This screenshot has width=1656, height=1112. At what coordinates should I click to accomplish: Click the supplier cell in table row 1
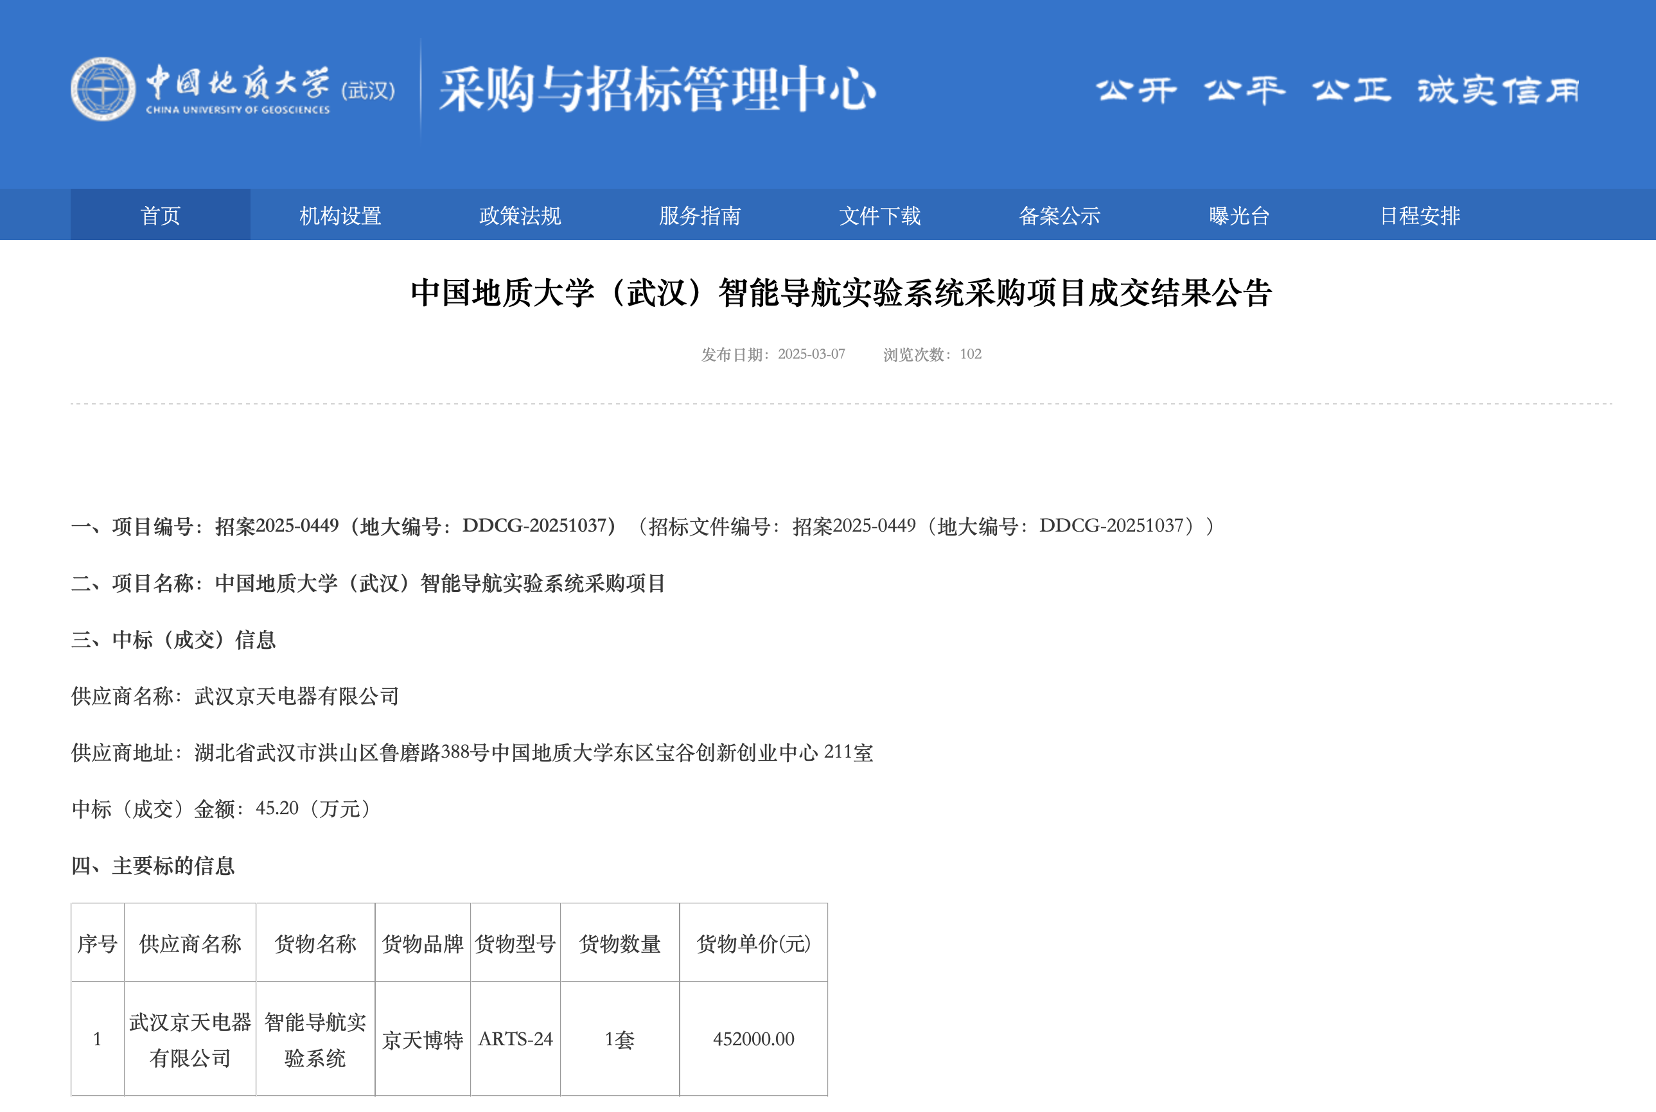(x=190, y=1039)
